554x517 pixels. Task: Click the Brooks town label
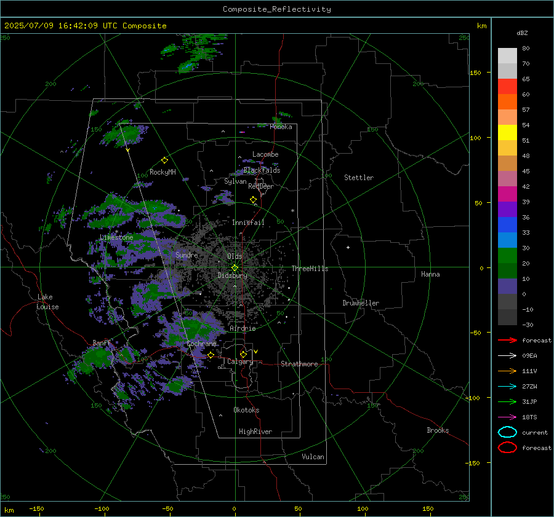[438, 430]
